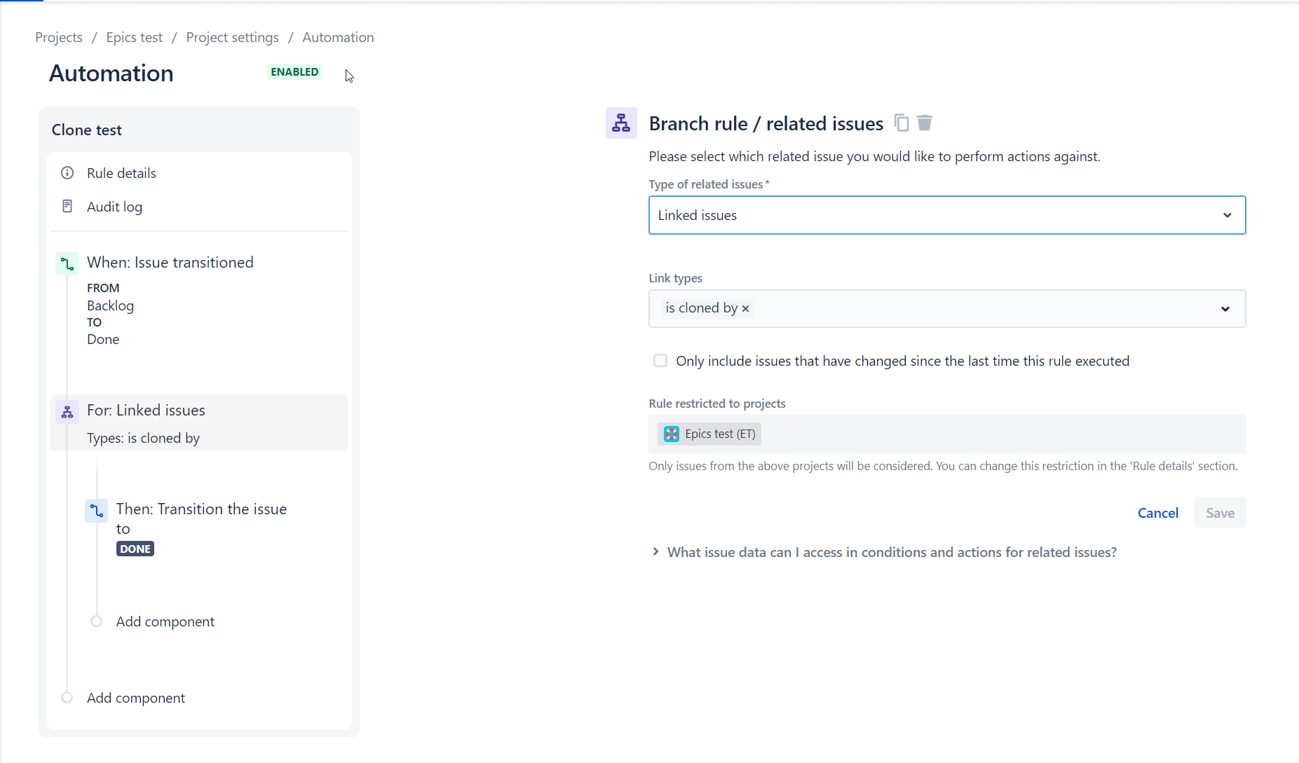Duplicate the branch rule using the copy icon
This screenshot has width=1299, height=763.
(x=901, y=123)
